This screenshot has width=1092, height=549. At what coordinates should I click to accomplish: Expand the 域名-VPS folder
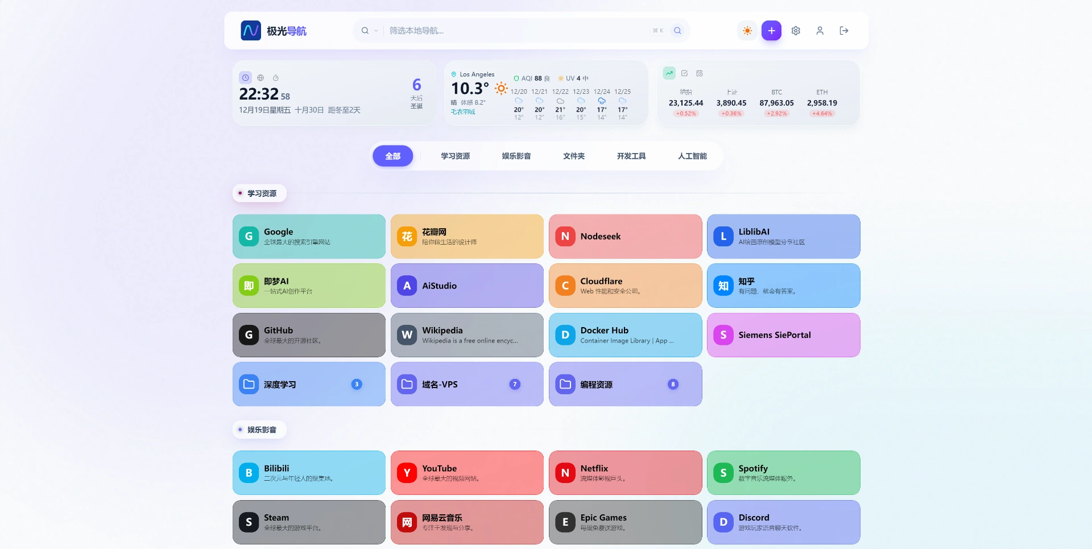tap(467, 384)
